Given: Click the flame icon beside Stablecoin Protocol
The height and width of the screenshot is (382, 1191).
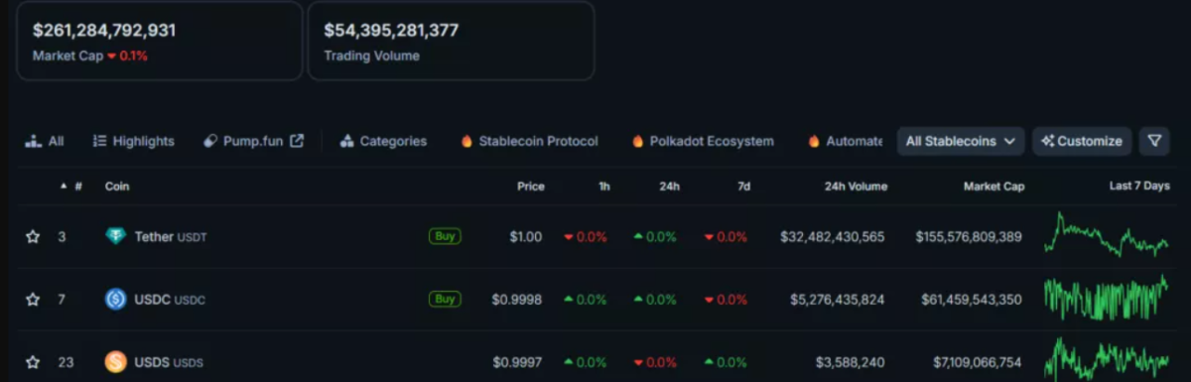Looking at the screenshot, I should [x=466, y=141].
